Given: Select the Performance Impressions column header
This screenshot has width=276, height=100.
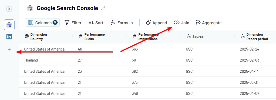Looking at the screenshot, I should pyautogui.click(x=148, y=37).
